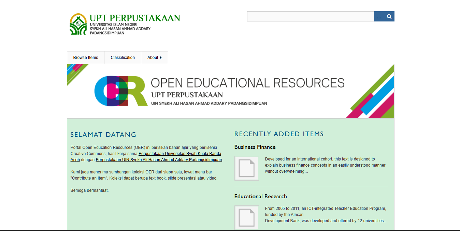Open the Educational Research document thumbnail
The image size is (460, 231).
[246, 218]
